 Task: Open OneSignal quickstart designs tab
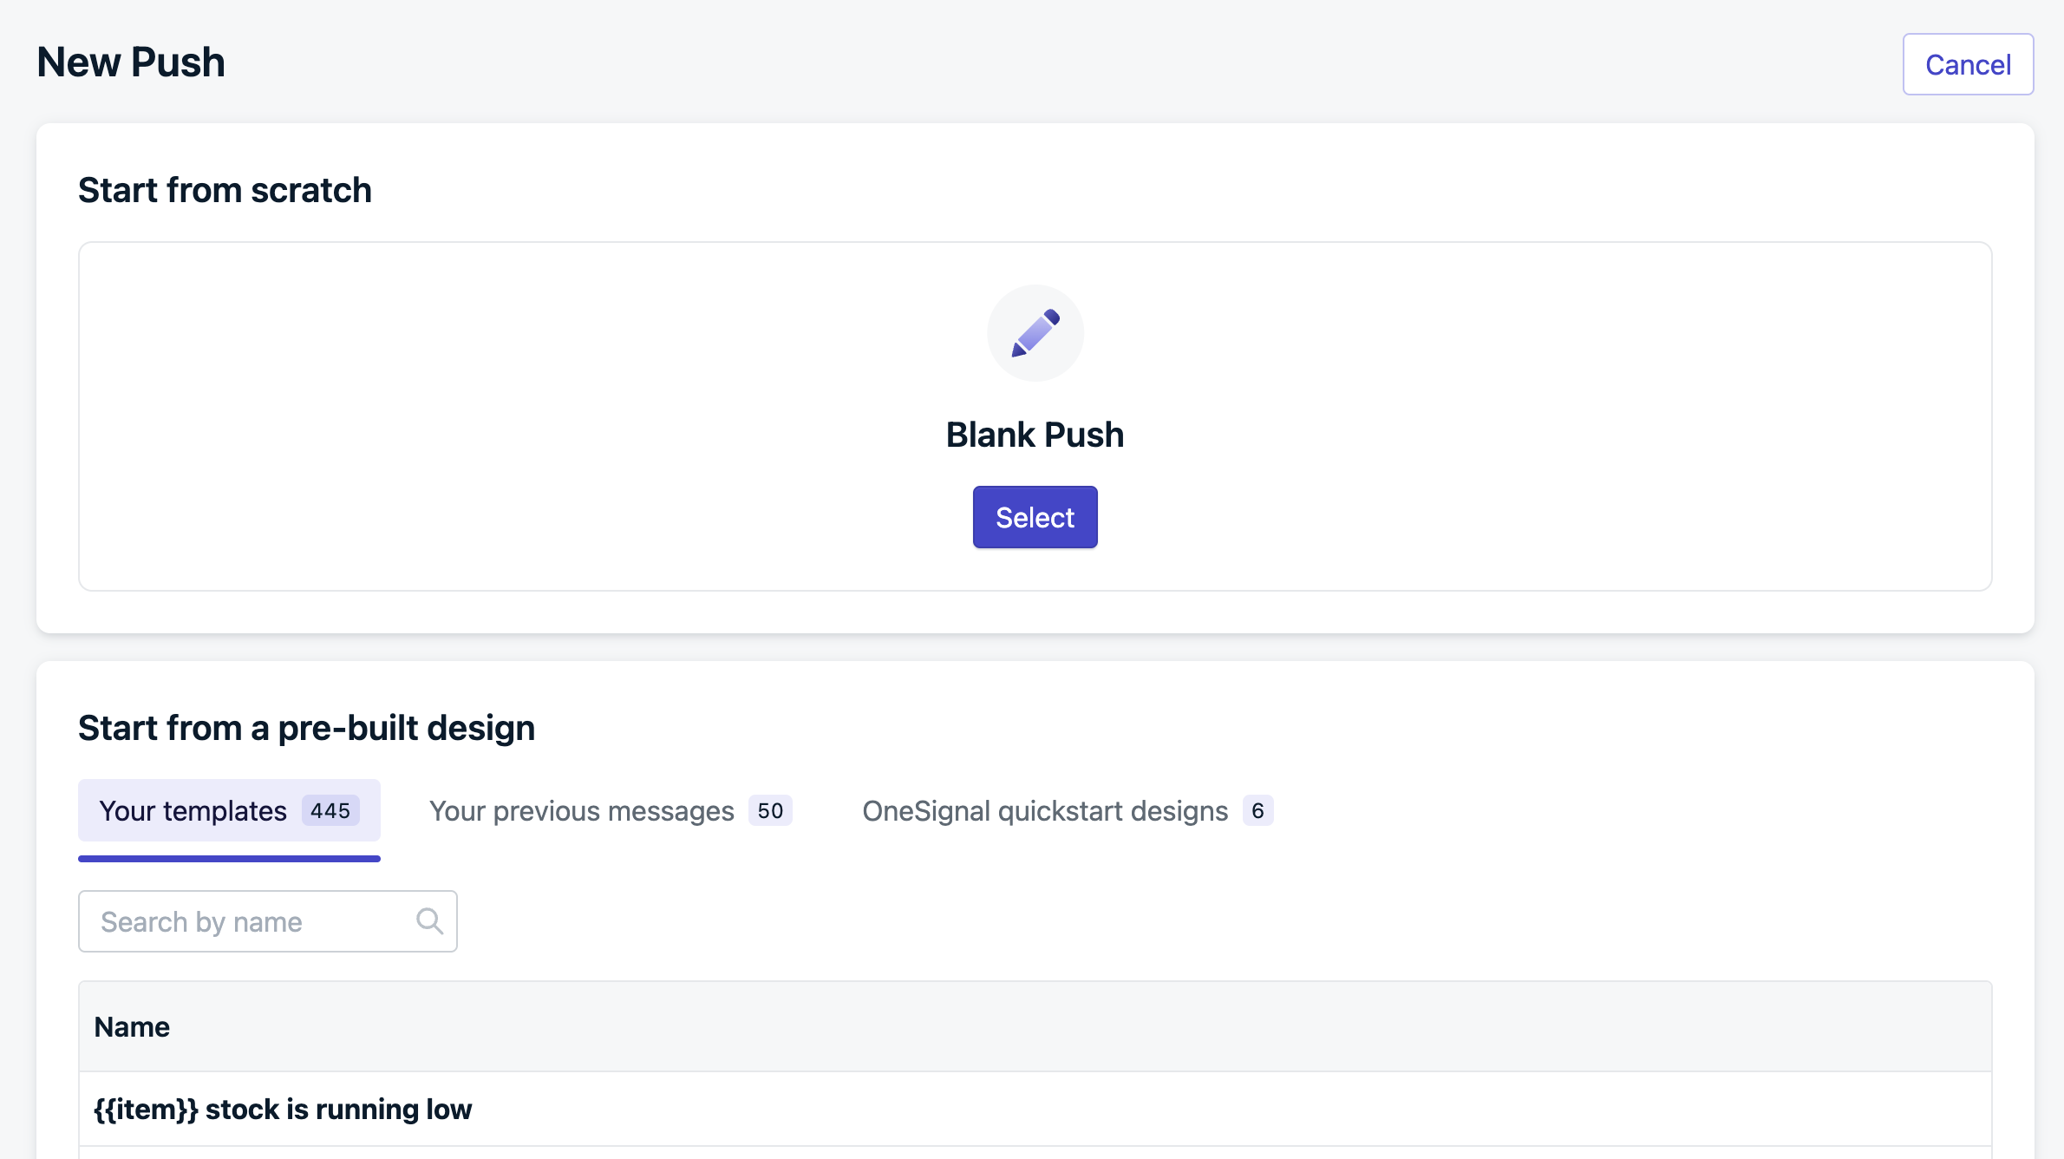click(1067, 810)
